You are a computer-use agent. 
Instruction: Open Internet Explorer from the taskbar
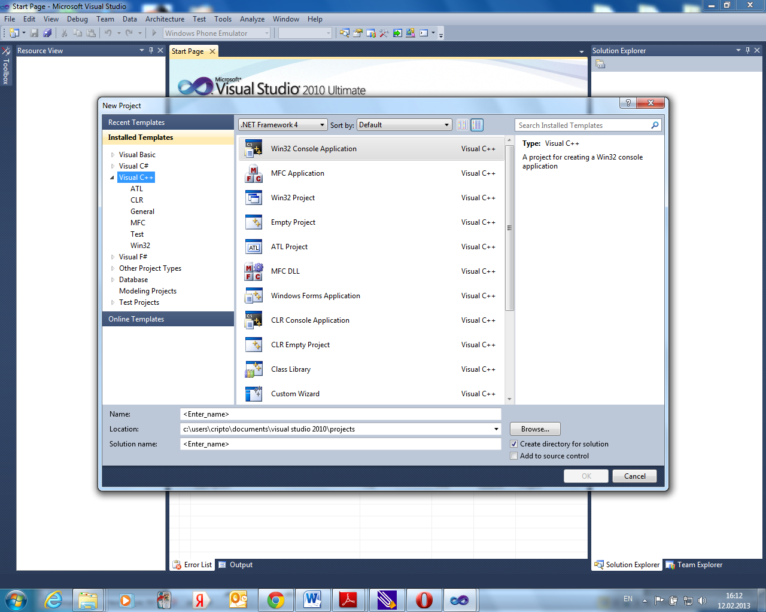[x=54, y=599]
